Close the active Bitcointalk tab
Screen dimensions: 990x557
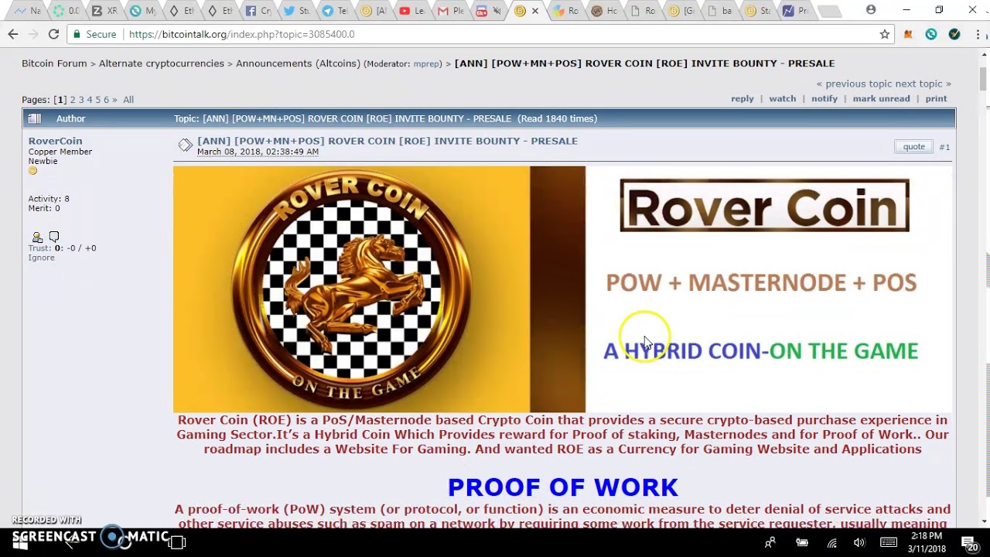(535, 11)
